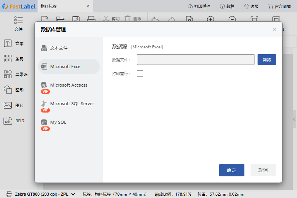The height and width of the screenshot is (198, 297).
Task: Select the 文本 text tool
Action: (x=14, y=43)
